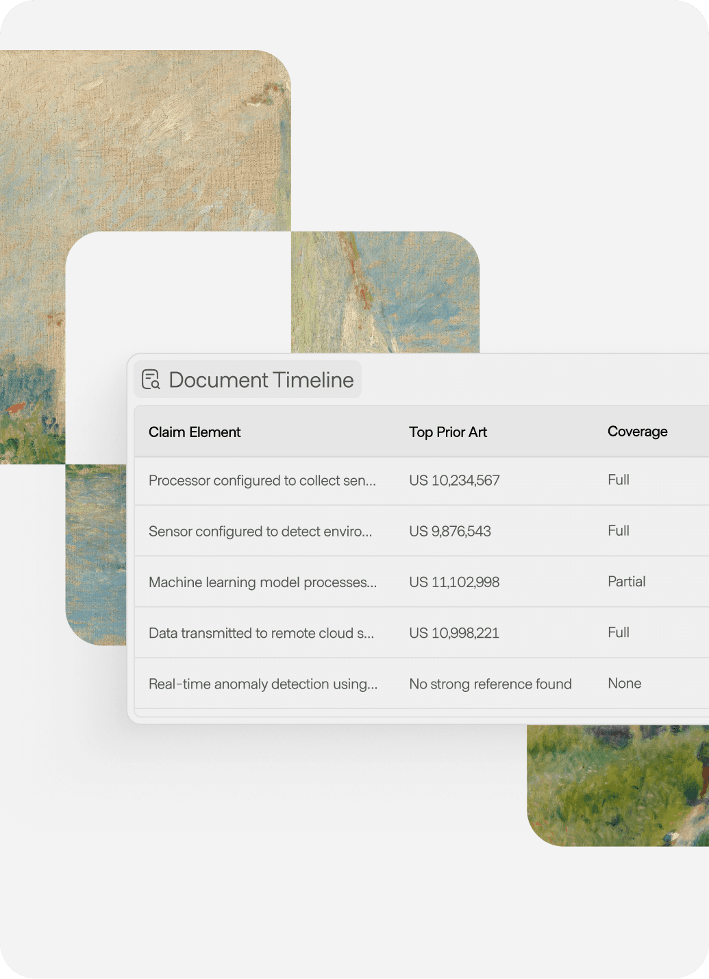Click the None coverage value
The image size is (709, 979).
[625, 684]
